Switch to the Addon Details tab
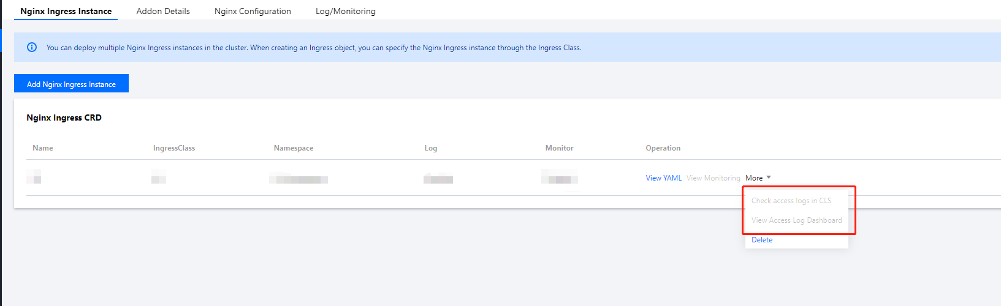The width and height of the screenshot is (1001, 306). pyautogui.click(x=163, y=11)
